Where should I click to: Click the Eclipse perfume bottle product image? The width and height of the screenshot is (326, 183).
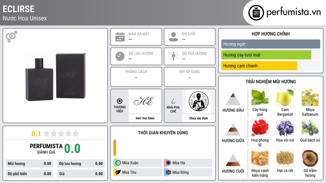pyautogui.click(x=55, y=76)
